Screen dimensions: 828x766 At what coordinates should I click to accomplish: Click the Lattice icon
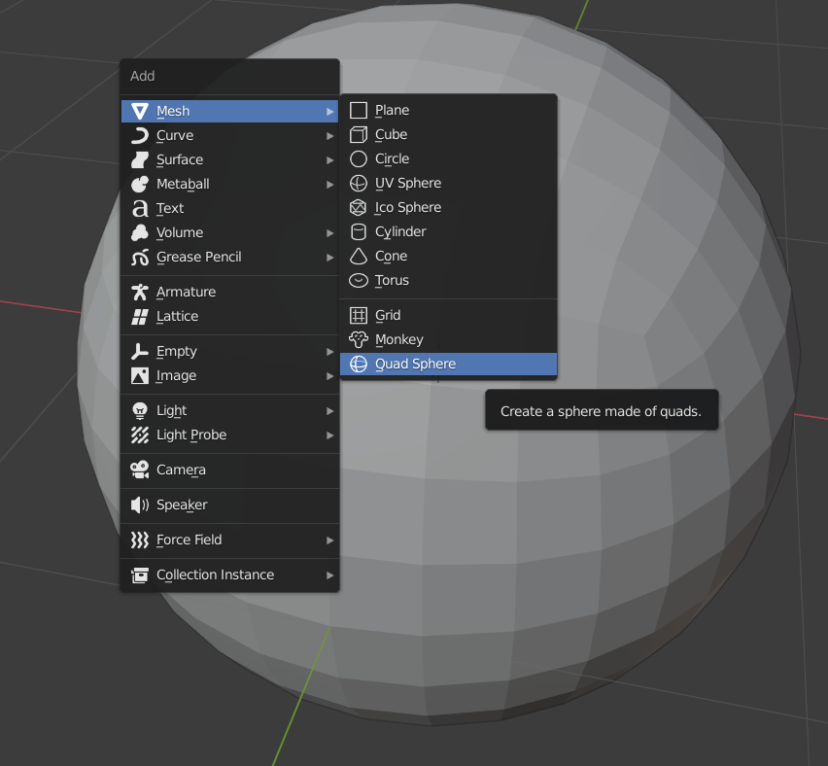click(139, 317)
